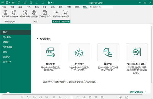The image size is (153, 99).
Task: Jump to the first page
Action: (x=60, y=97)
